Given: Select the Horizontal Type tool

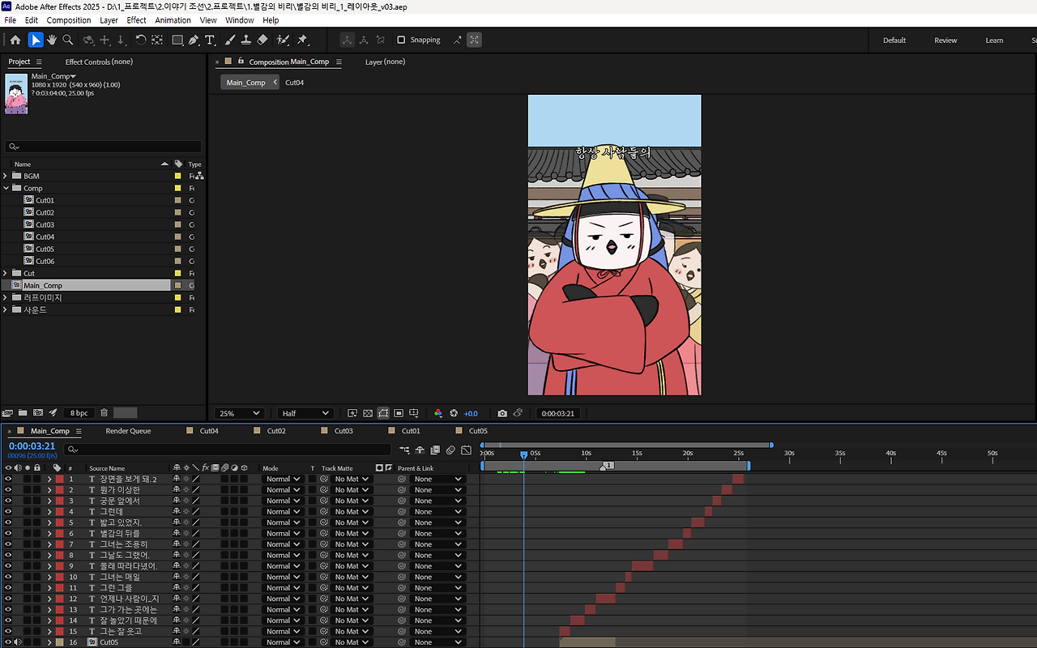Looking at the screenshot, I should point(210,40).
